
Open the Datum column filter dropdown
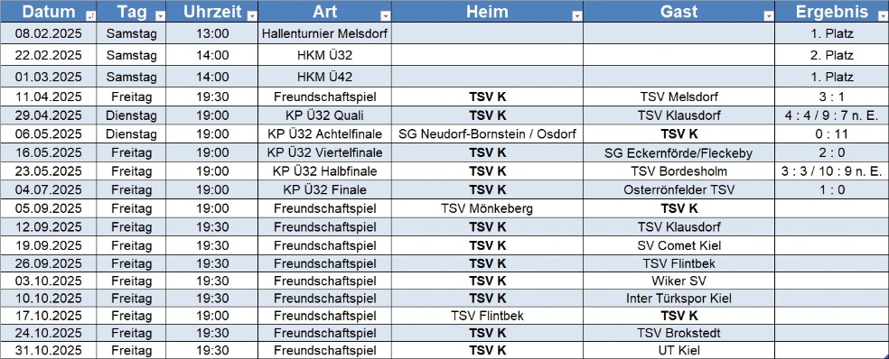(90, 16)
